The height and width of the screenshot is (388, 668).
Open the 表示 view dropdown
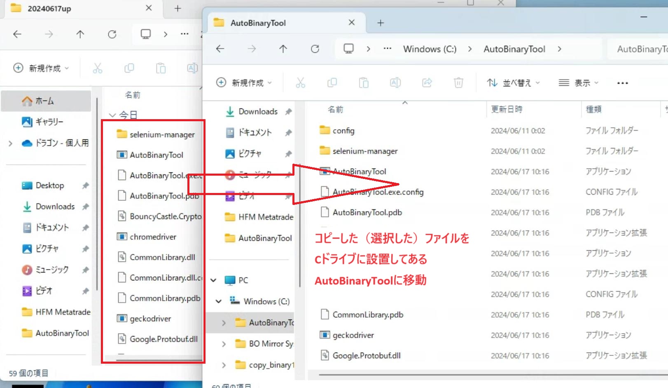click(x=578, y=83)
